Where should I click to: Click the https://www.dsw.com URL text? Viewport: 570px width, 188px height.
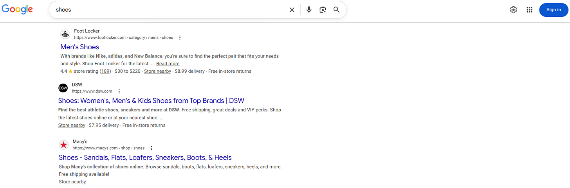click(92, 91)
